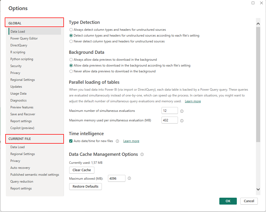
Task: Open Global Data Load settings
Action: coord(35,31)
